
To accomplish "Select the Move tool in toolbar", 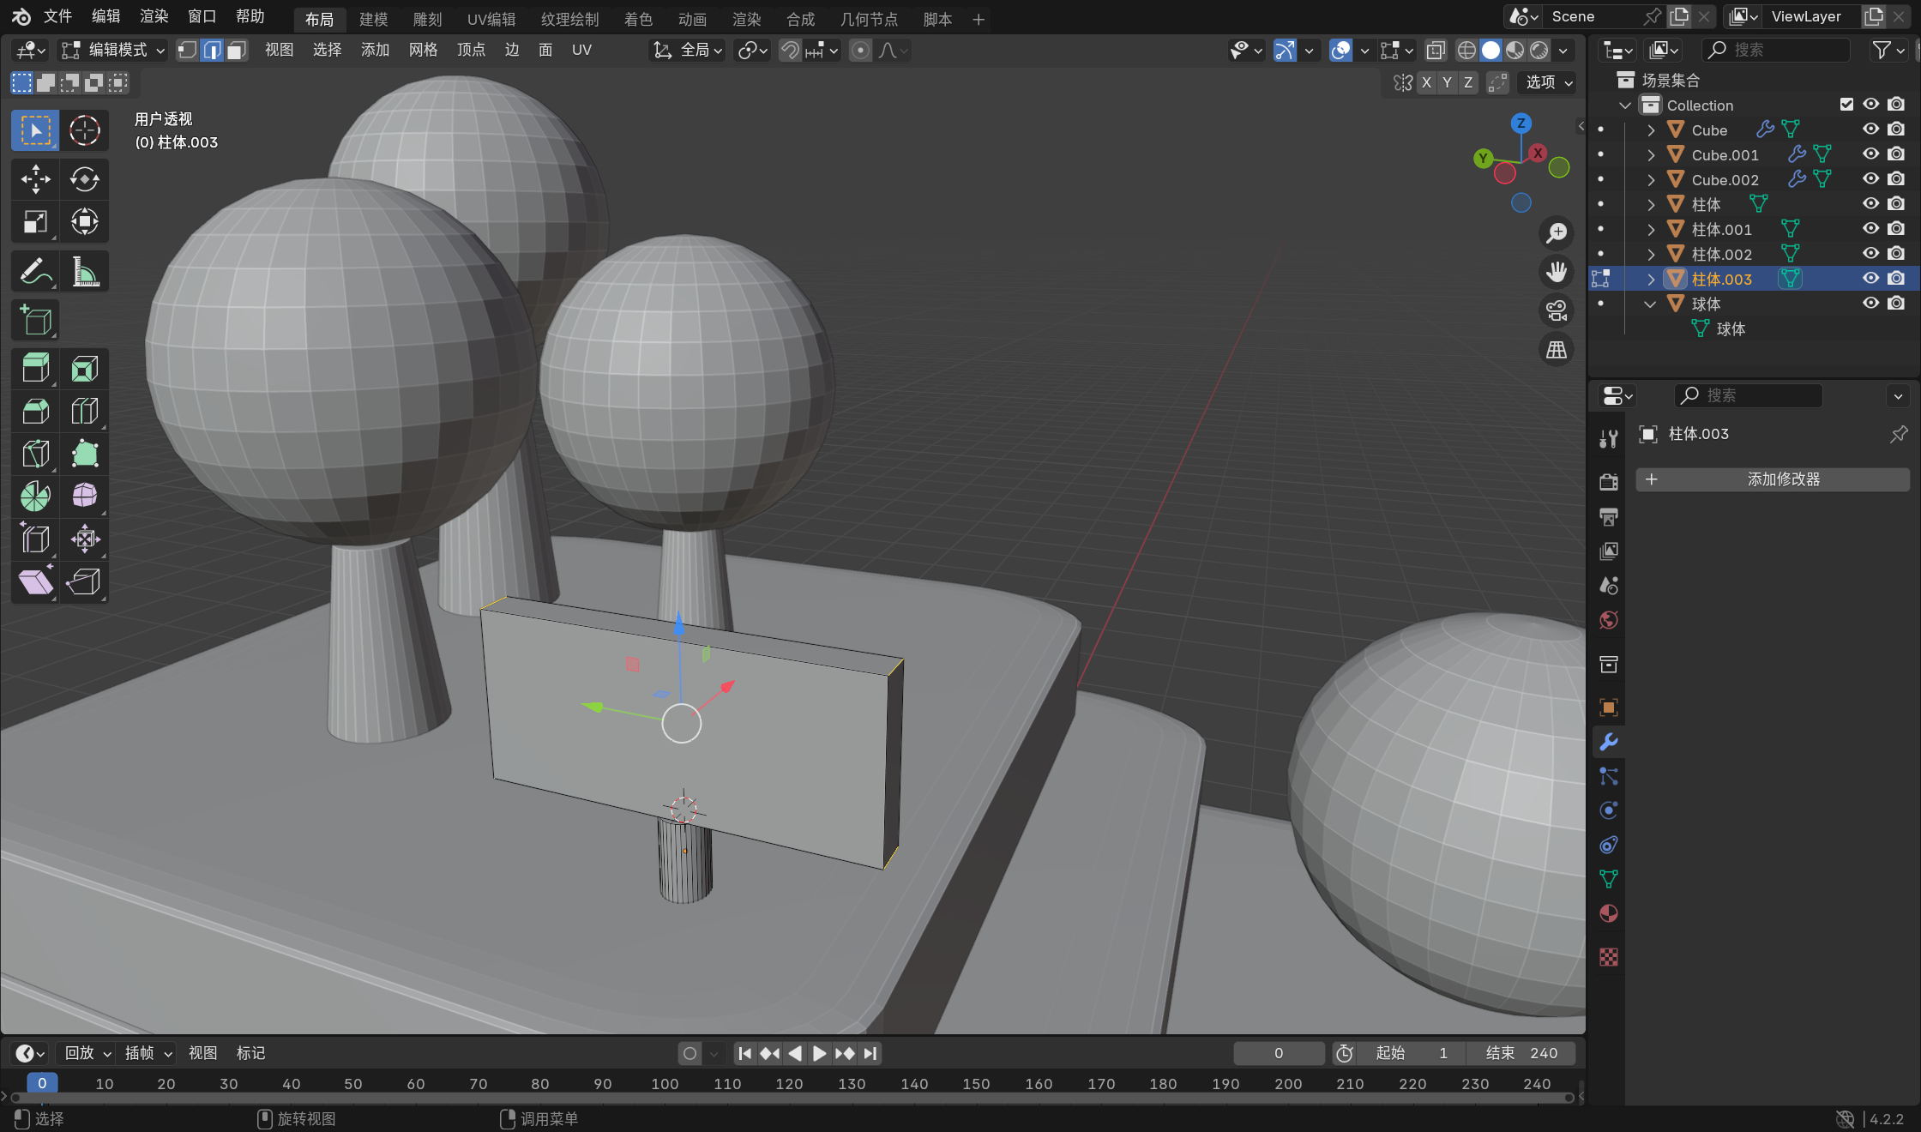I will [35, 179].
